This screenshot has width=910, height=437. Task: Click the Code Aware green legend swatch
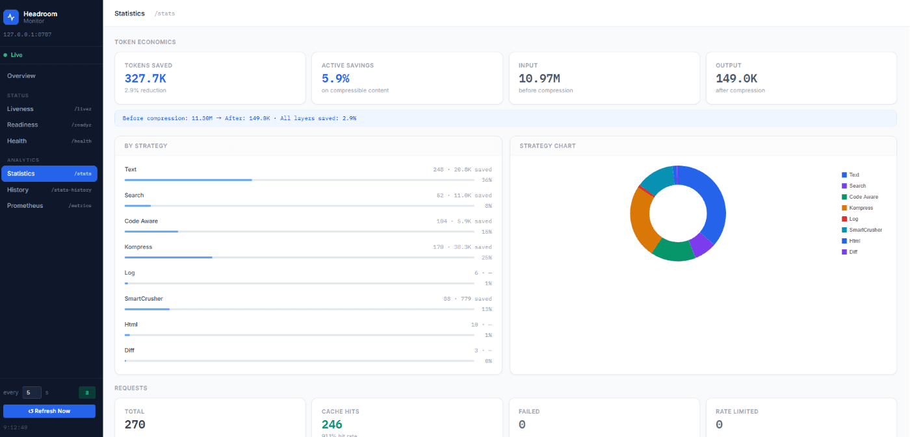pyautogui.click(x=844, y=197)
